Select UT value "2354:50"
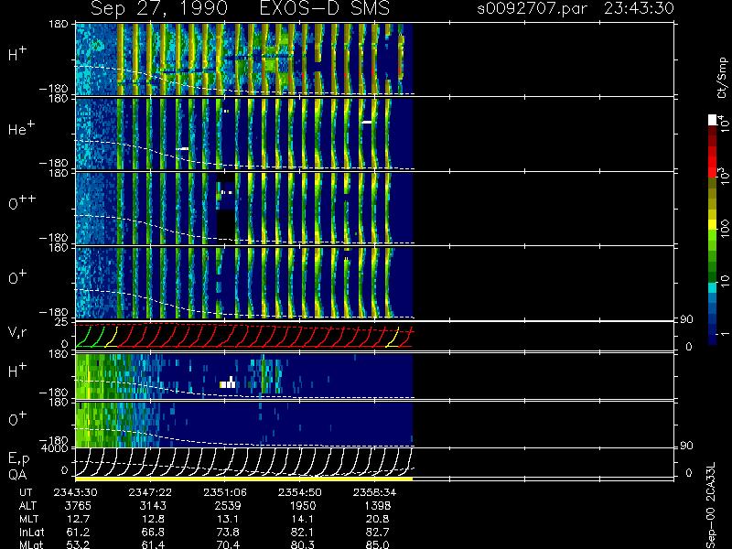 pyautogui.click(x=300, y=492)
